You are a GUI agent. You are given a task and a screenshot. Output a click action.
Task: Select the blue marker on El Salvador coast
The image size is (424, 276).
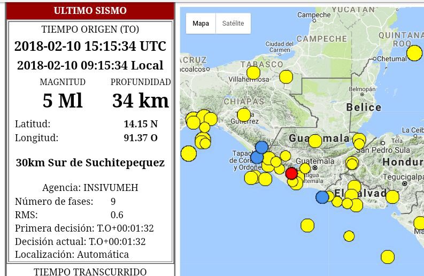(322, 197)
